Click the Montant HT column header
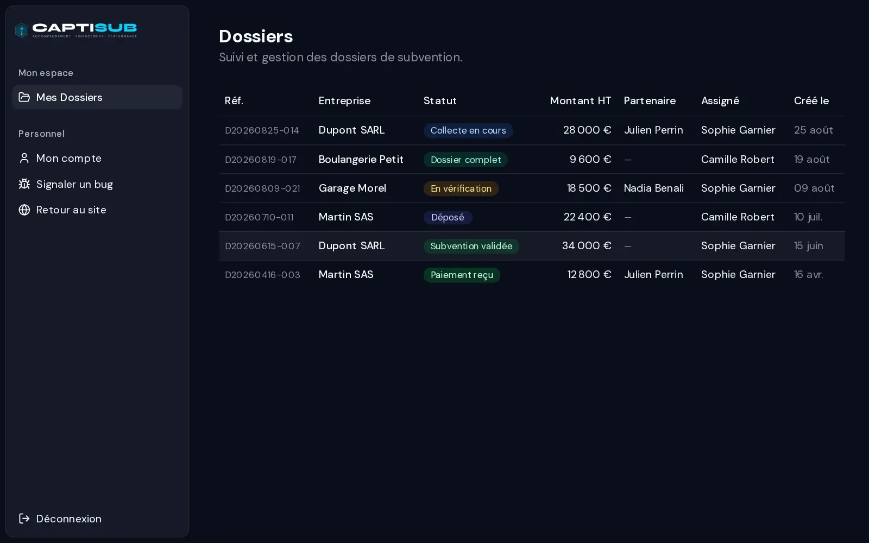This screenshot has height=543, width=869. click(x=581, y=100)
